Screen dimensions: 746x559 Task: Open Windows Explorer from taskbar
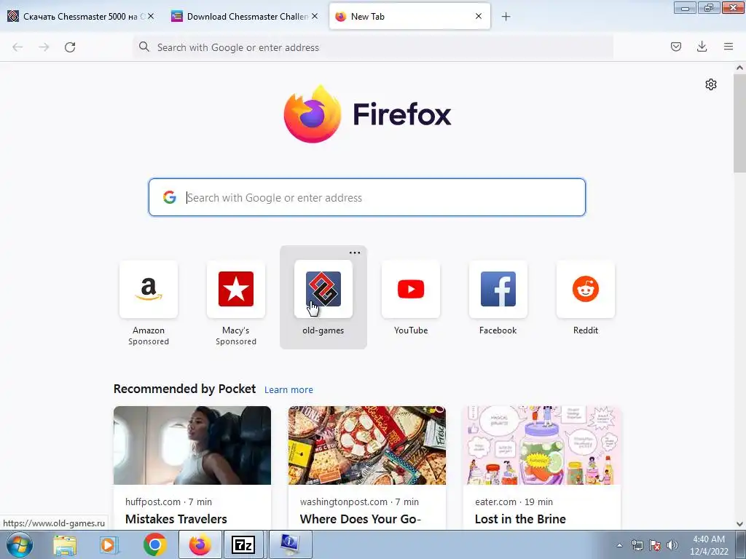coord(65,545)
